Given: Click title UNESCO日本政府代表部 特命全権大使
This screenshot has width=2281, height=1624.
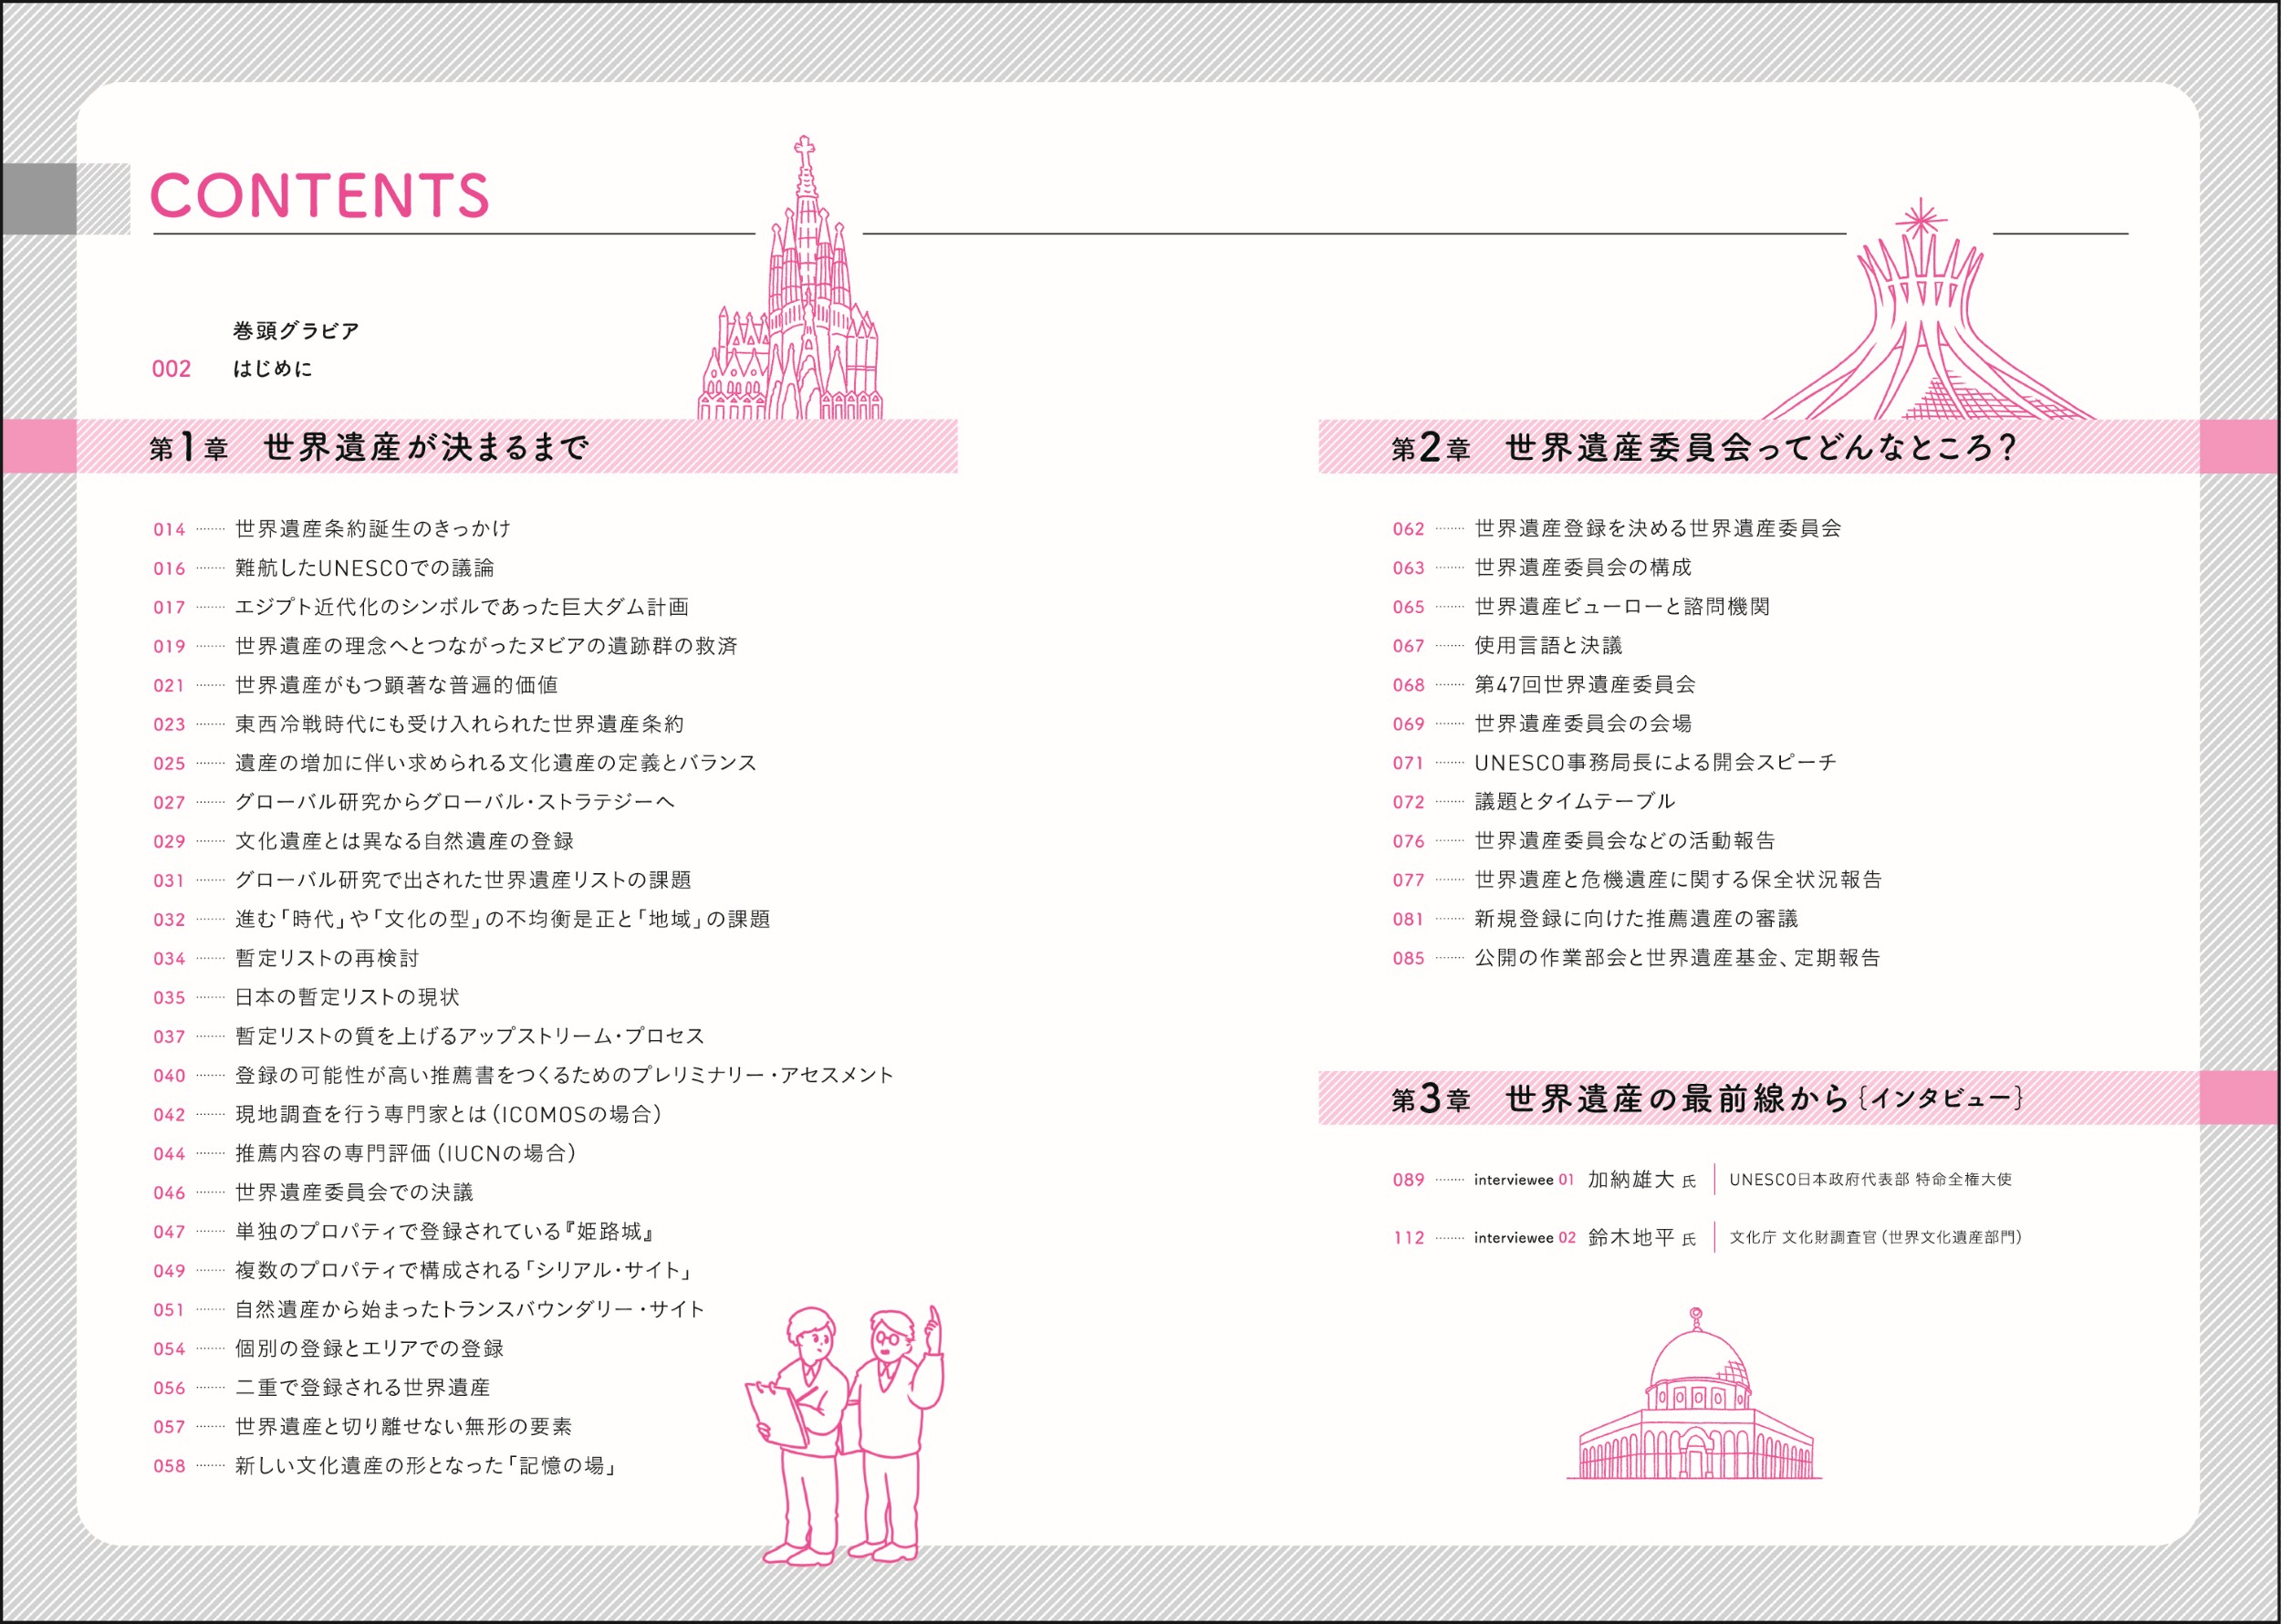Looking at the screenshot, I should point(1871,1180).
